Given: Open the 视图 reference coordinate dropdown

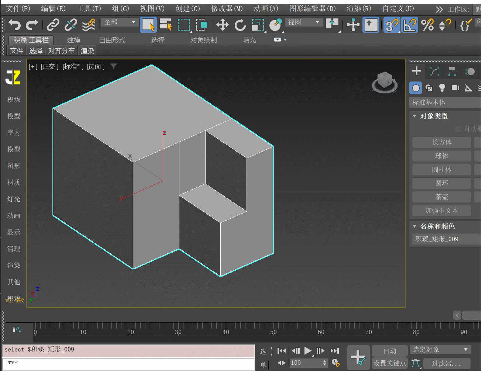Looking at the screenshot, I should pyautogui.click(x=304, y=22).
